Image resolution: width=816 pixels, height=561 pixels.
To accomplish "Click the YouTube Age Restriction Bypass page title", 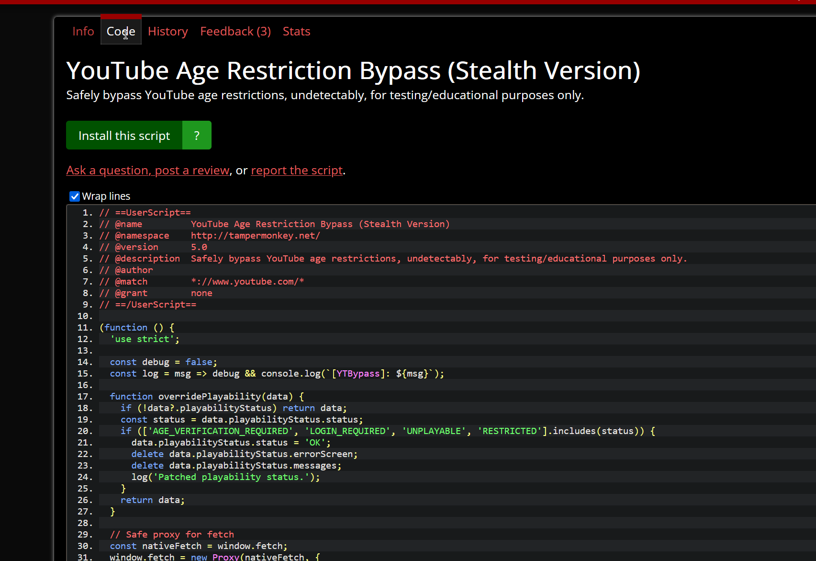I will (353, 71).
